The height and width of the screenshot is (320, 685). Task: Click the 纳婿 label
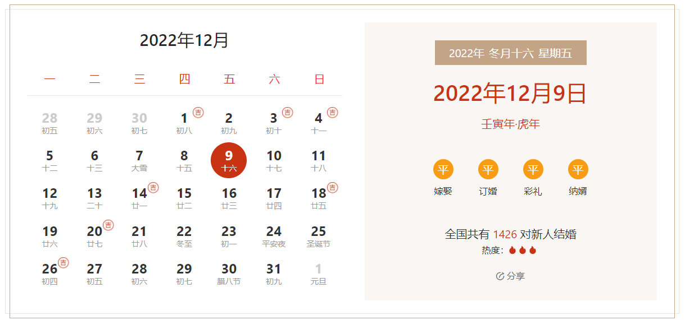click(x=578, y=191)
